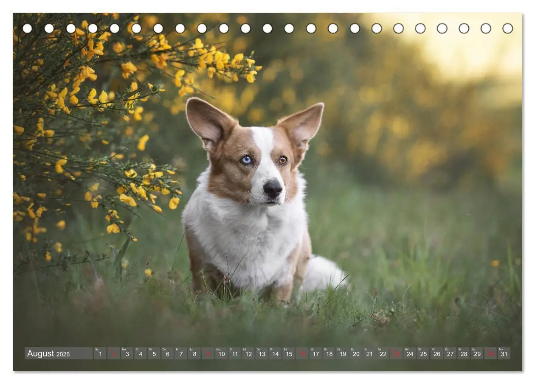Select date 14 (Fr) in calendar strip

pyautogui.click(x=275, y=353)
